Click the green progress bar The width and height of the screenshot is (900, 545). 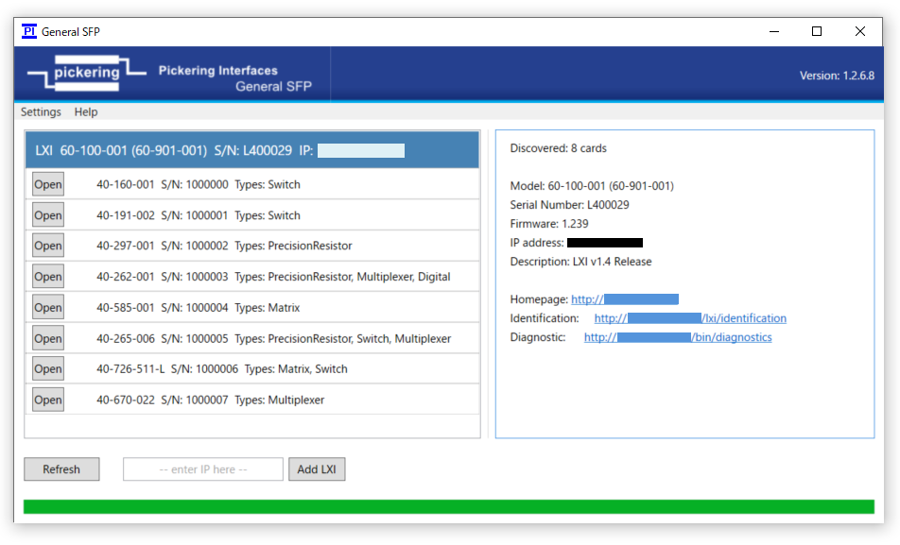449,506
